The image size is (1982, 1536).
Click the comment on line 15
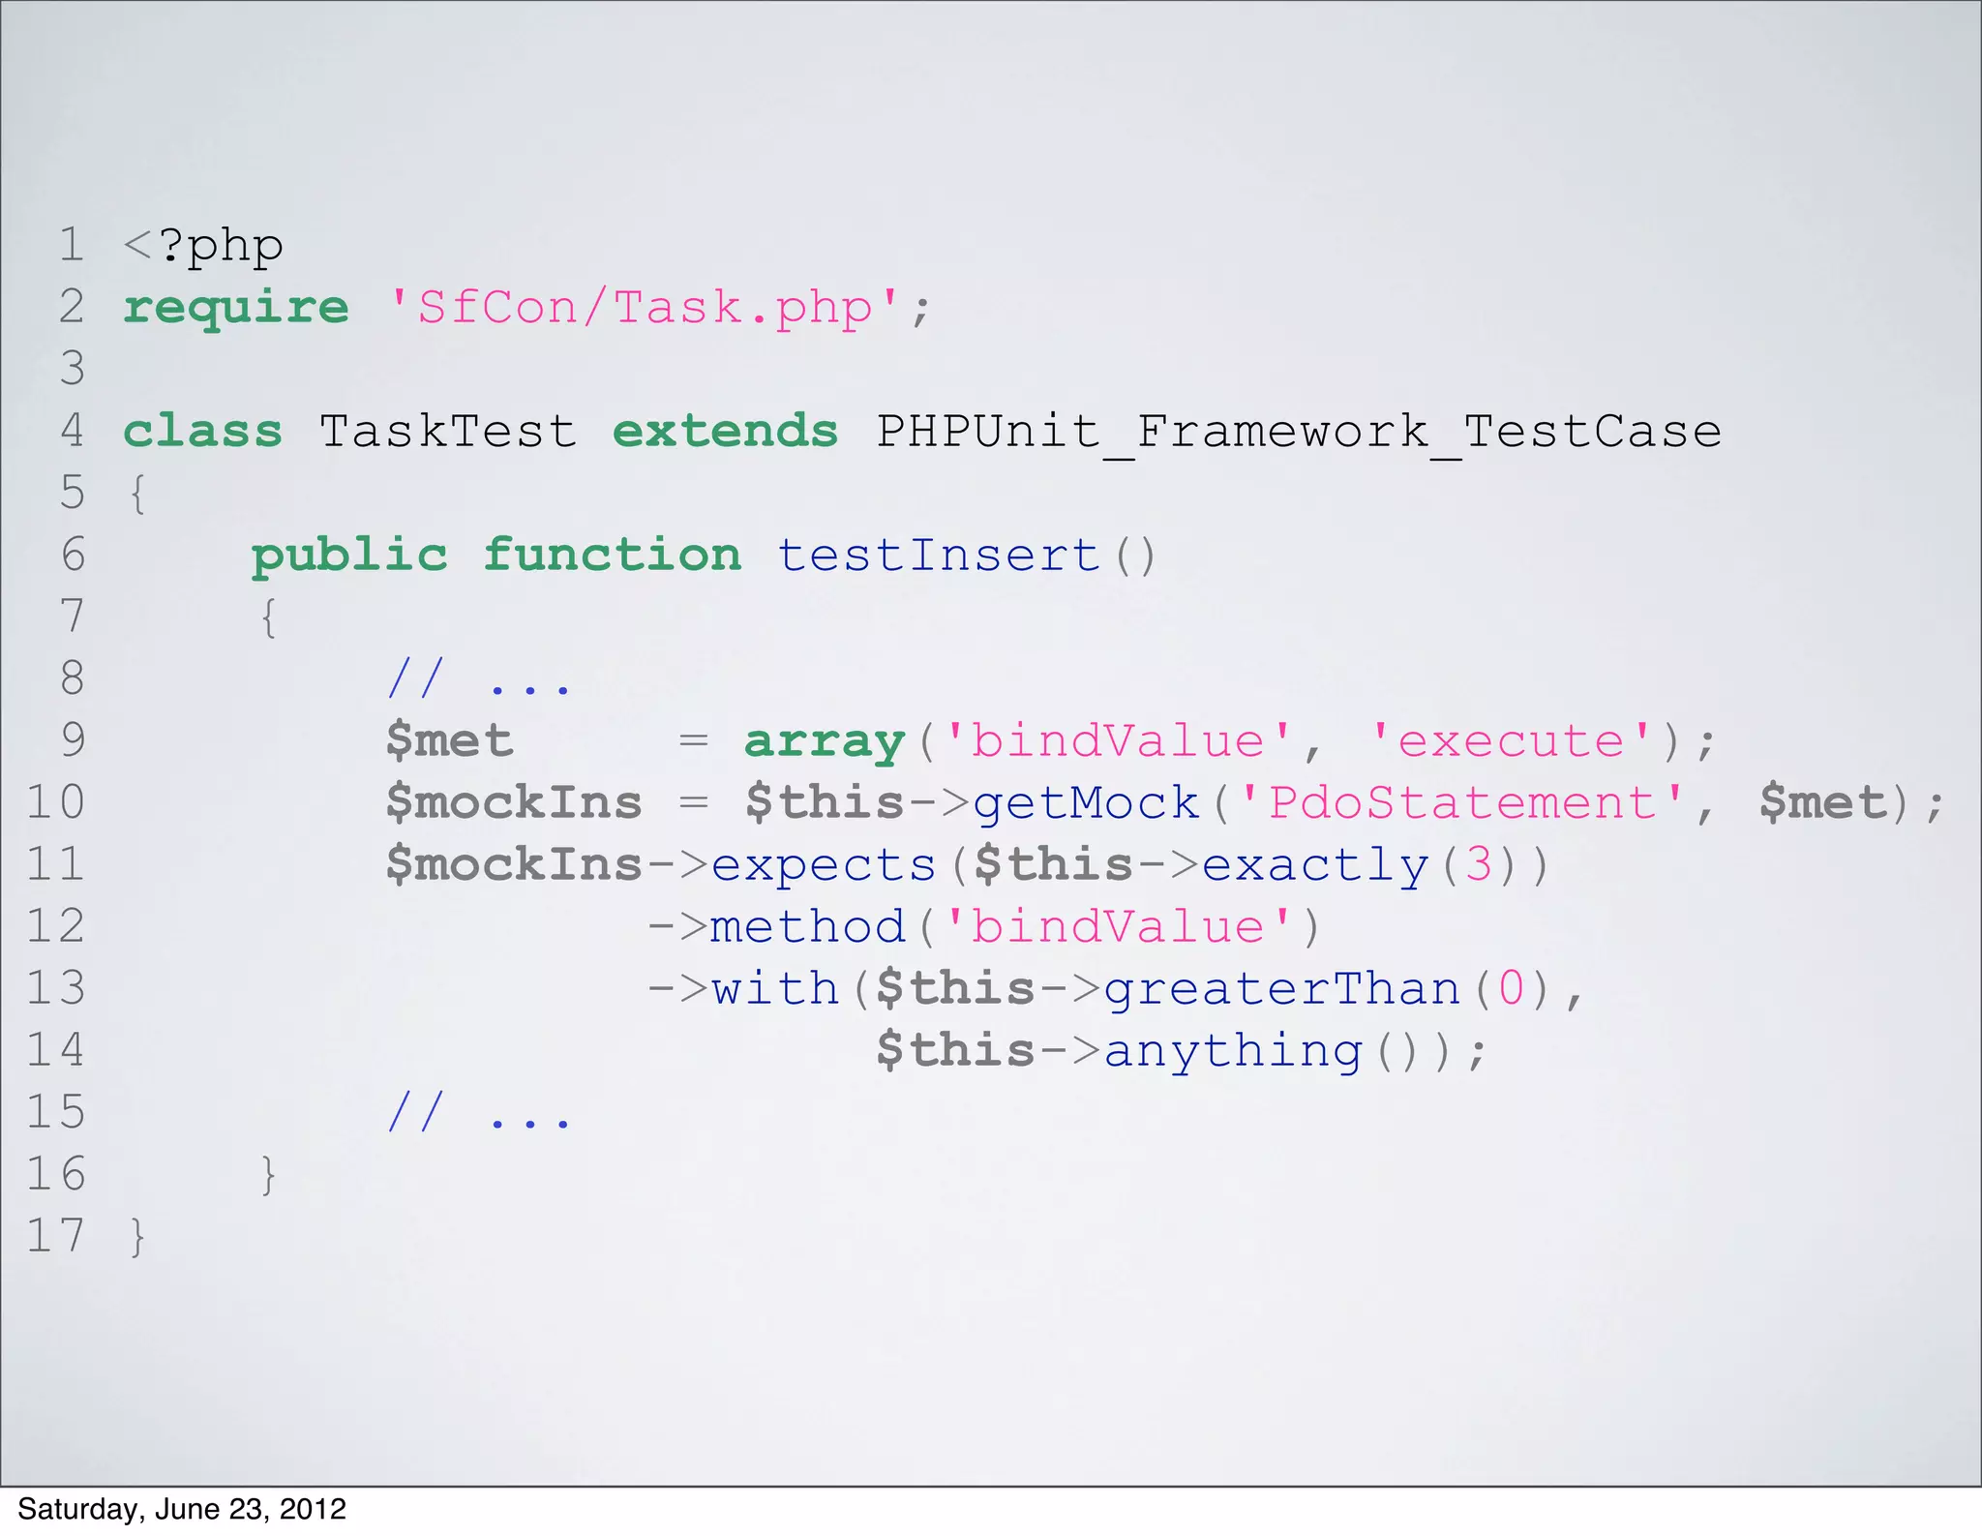pyautogui.click(x=479, y=1112)
